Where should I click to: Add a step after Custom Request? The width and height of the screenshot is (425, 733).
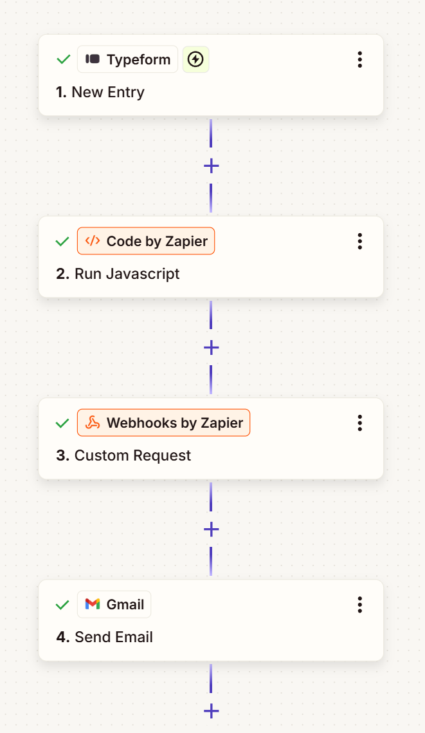click(211, 529)
